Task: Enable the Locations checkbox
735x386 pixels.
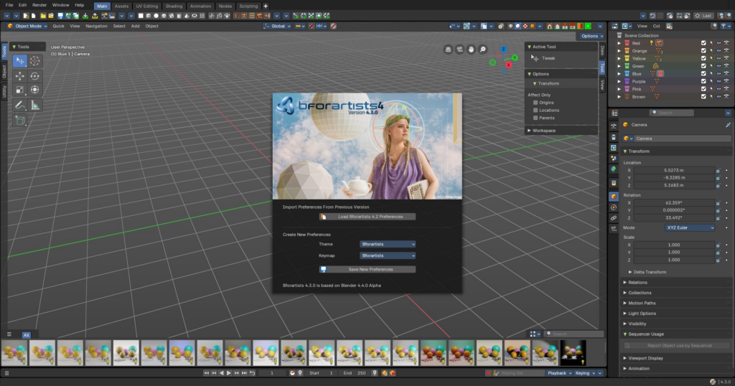Action: pyautogui.click(x=535, y=110)
